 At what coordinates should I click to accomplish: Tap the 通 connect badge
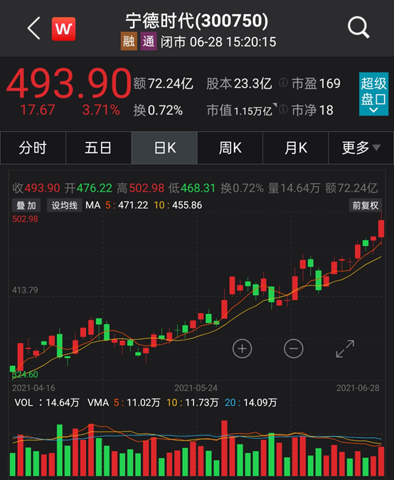coord(149,41)
